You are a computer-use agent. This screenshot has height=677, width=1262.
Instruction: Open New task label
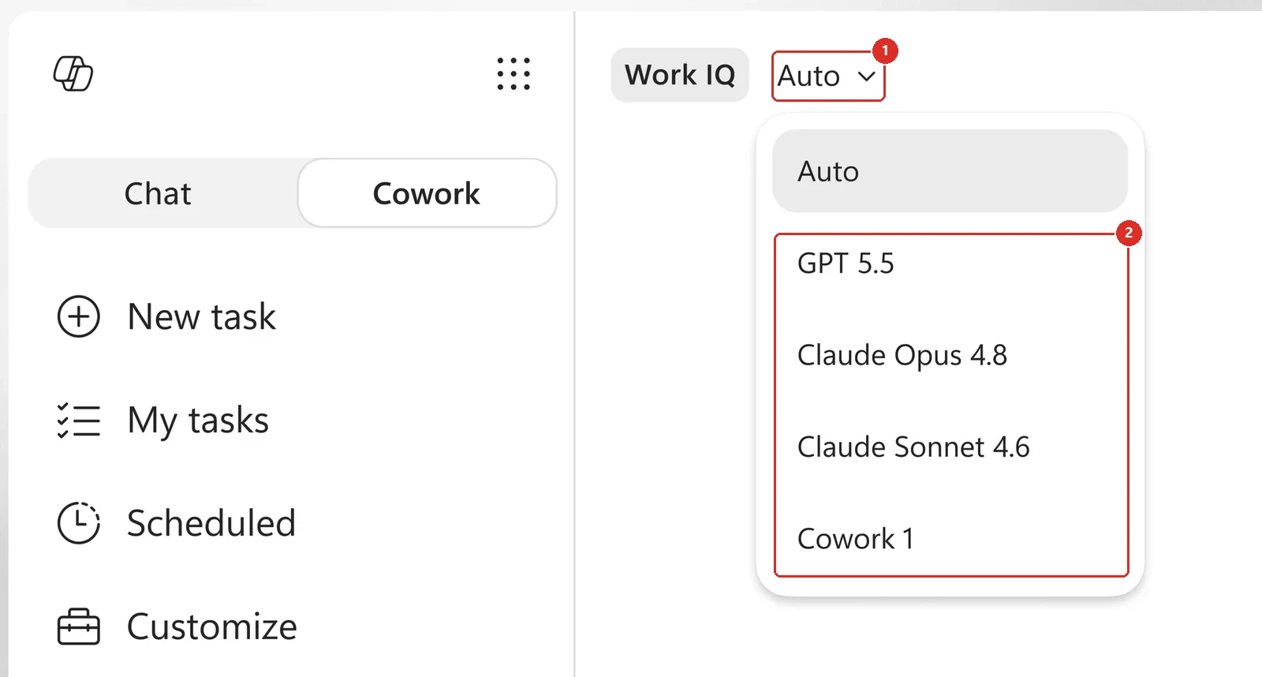[x=202, y=316]
